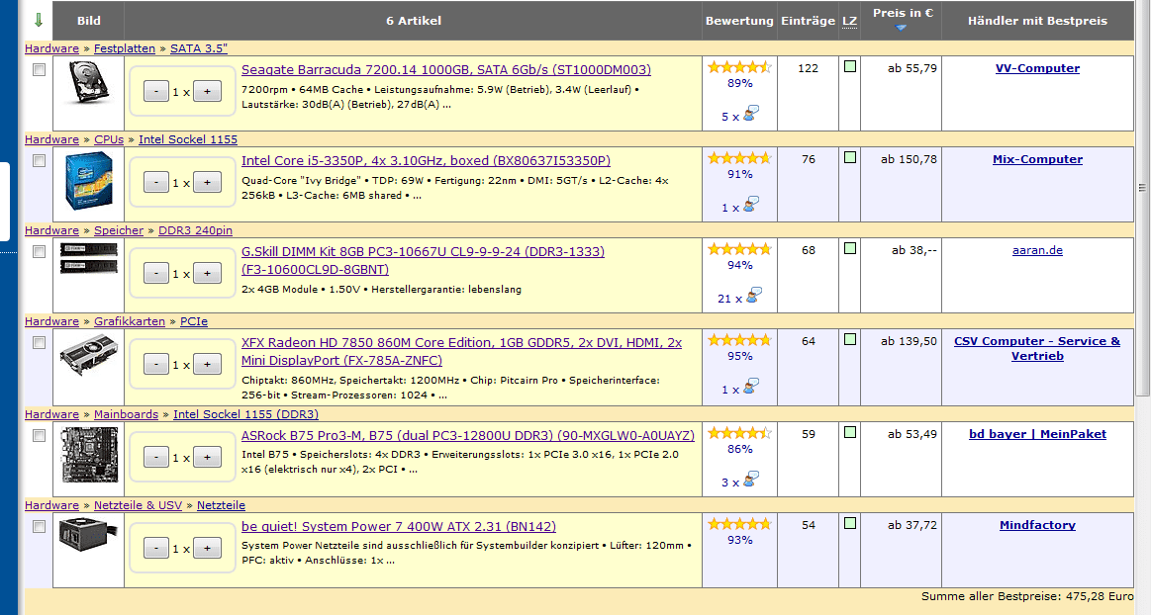Open ASRock B75 Pro3-M product link
The height and width of the screenshot is (615, 1151).
pos(467,435)
